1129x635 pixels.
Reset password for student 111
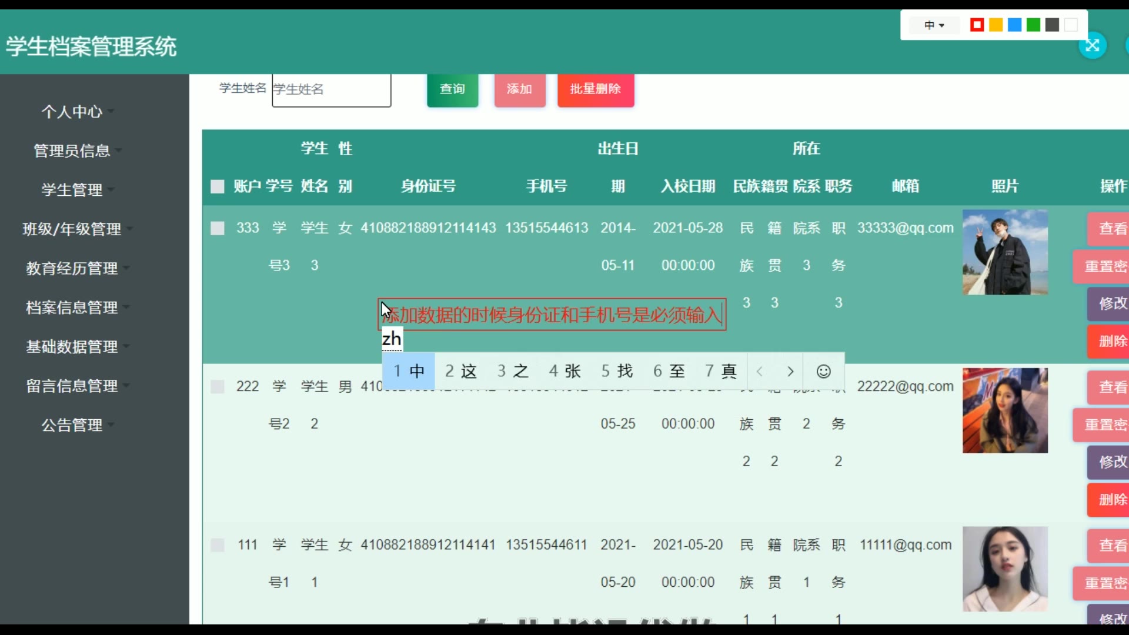1102,583
